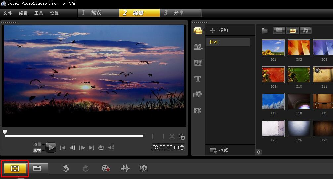Viewport: 333px width, 179px height.
Task: Open the Sound Mixer tool
Action: [125, 168]
